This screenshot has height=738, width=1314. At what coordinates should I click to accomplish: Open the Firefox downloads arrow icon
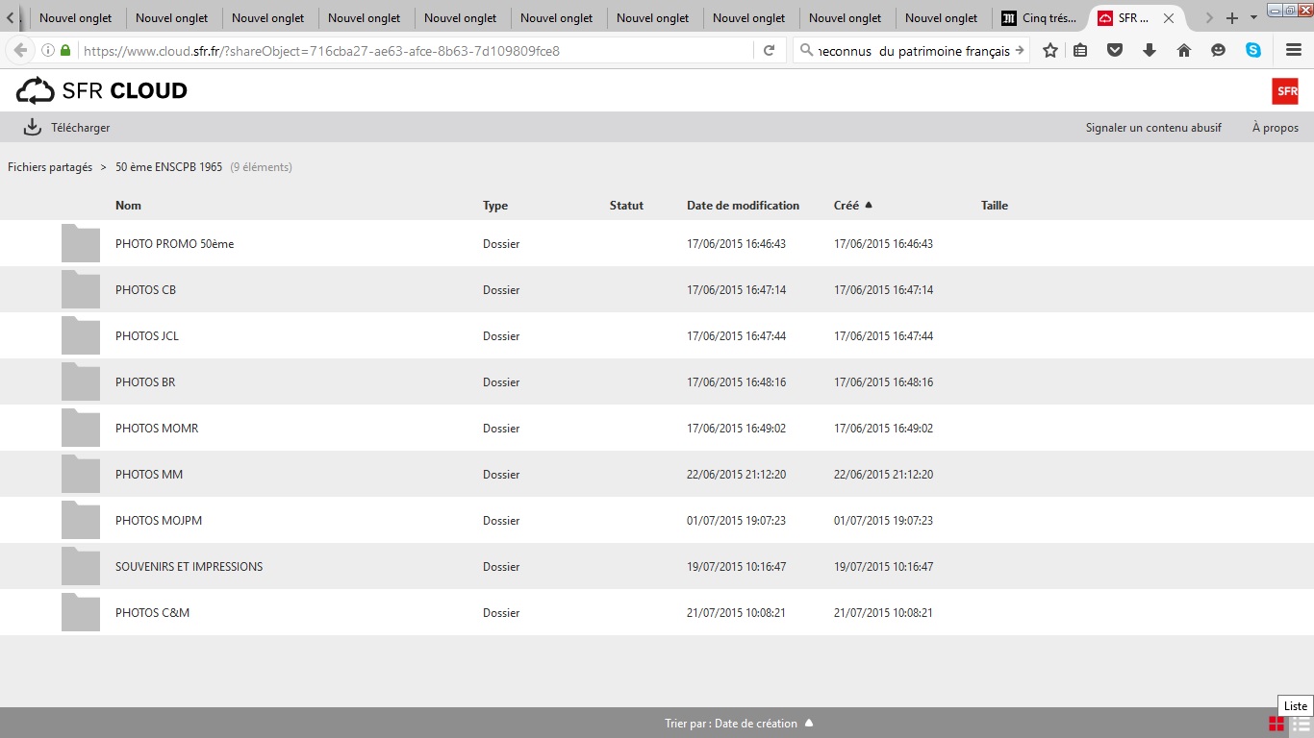(x=1150, y=51)
